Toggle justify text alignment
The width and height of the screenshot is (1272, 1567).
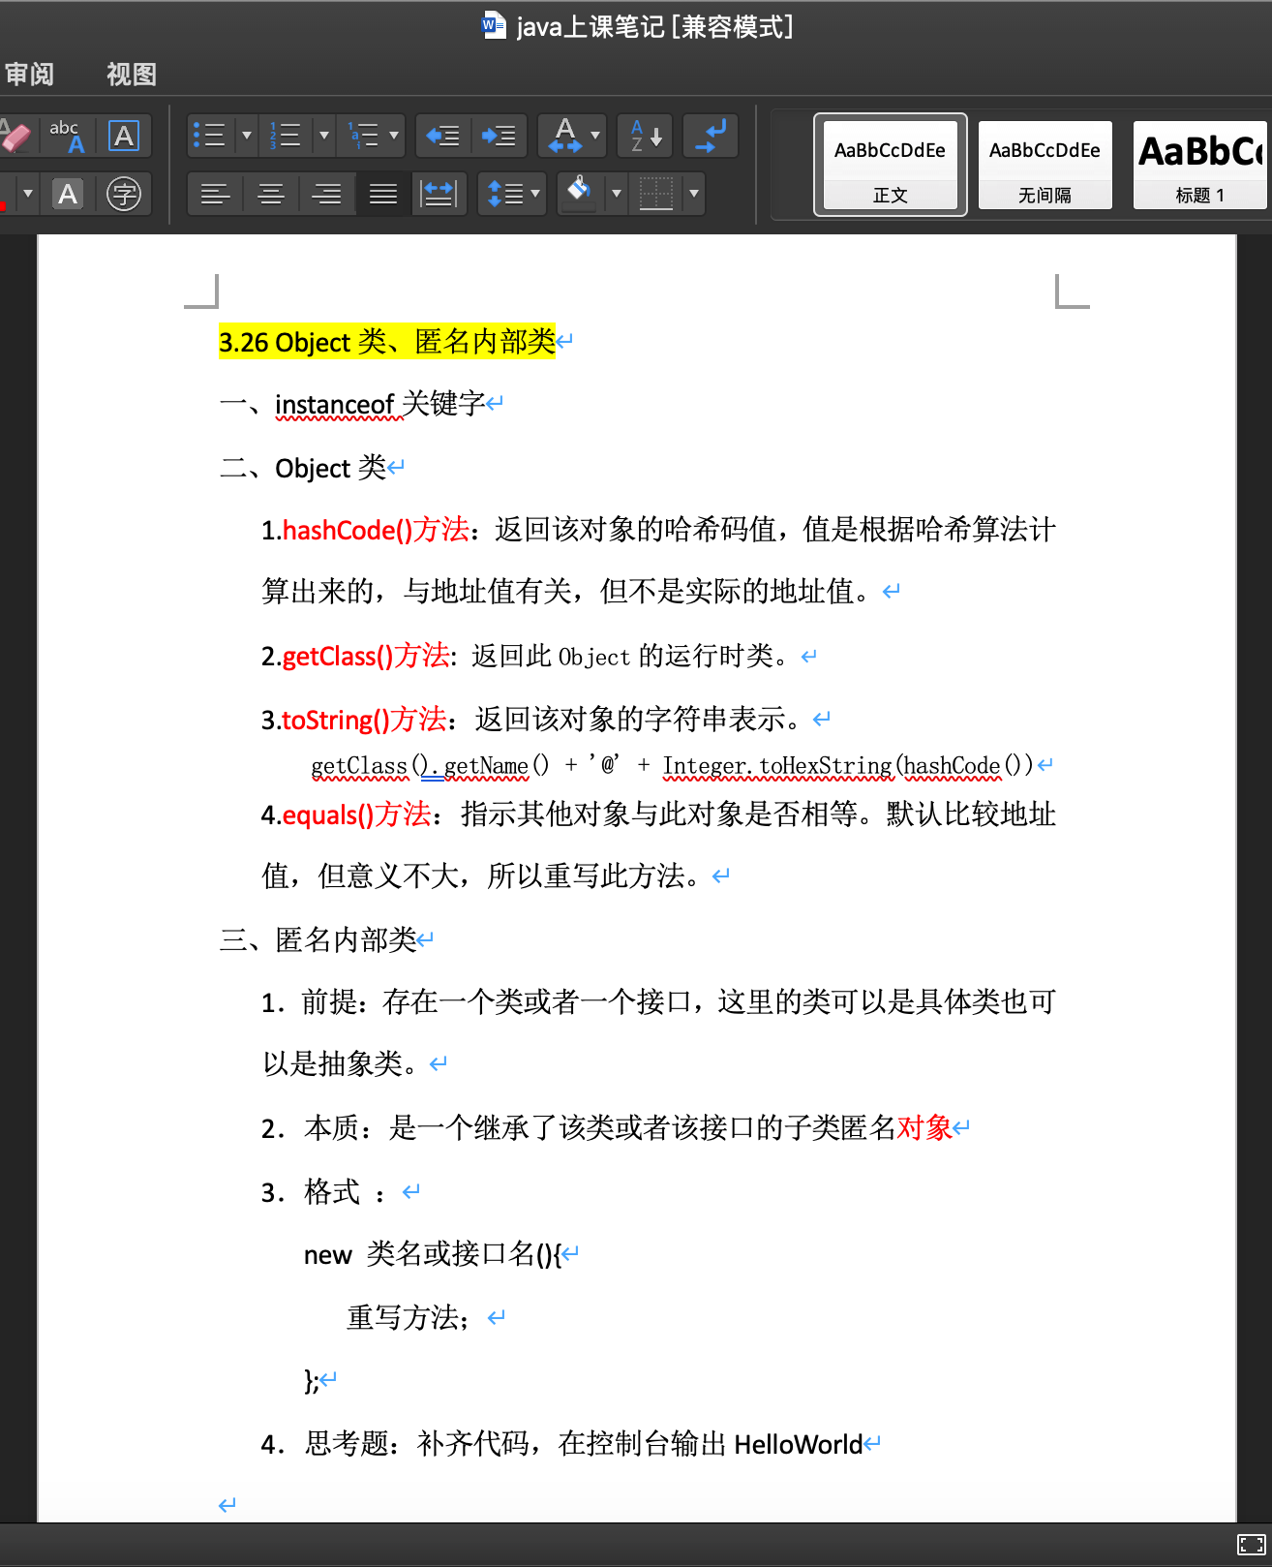tap(383, 195)
